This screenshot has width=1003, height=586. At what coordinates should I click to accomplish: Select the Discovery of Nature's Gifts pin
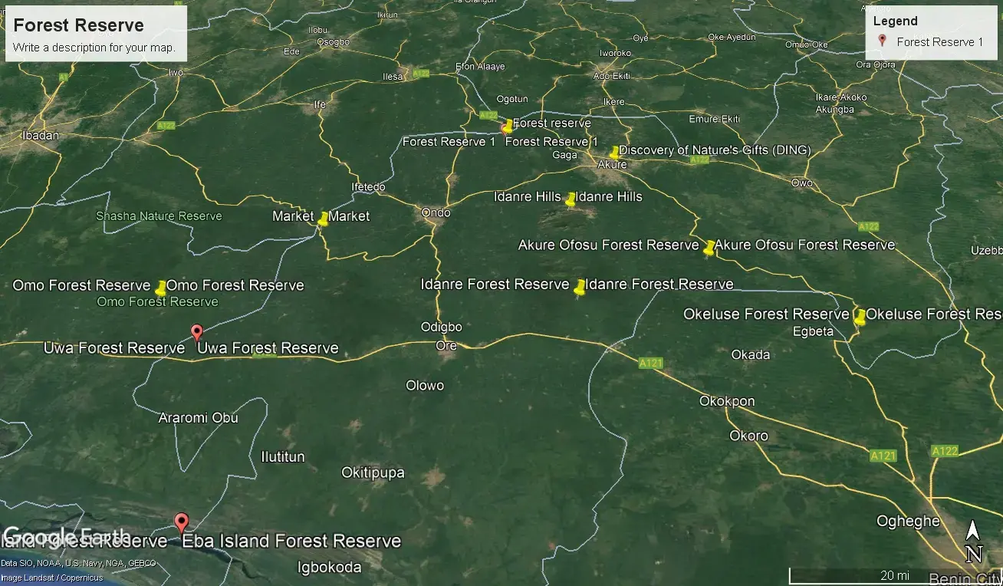coord(613,152)
